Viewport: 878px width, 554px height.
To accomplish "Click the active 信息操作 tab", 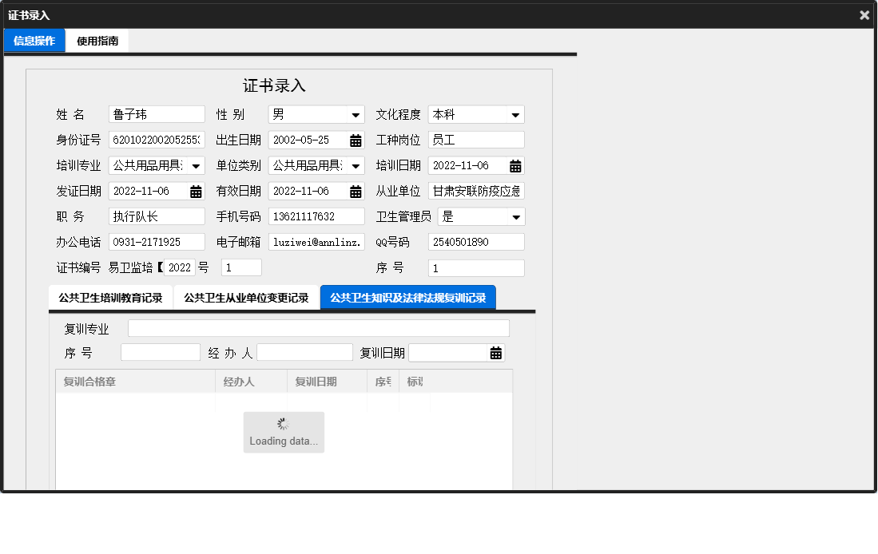I will coord(34,40).
